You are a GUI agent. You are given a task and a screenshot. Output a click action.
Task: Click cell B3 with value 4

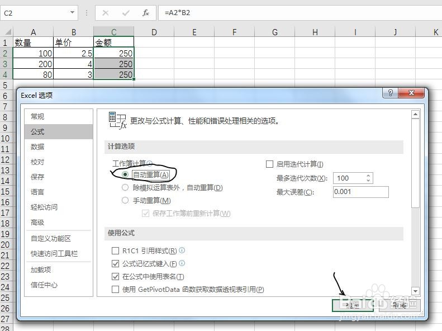pyautogui.click(x=73, y=64)
